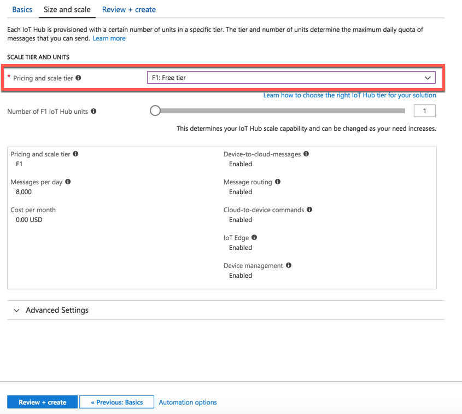Switch to the Basics tab

[x=22, y=9]
